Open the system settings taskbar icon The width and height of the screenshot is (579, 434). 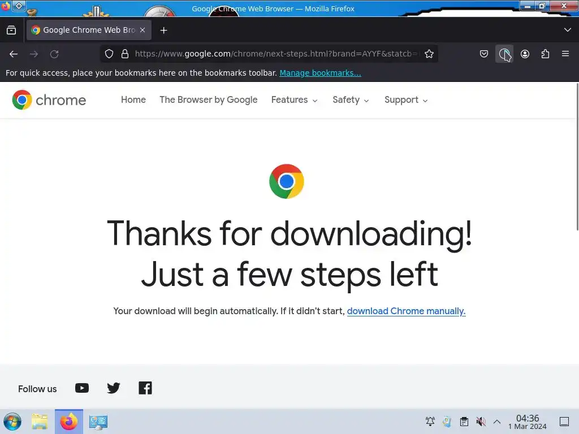pos(98,422)
